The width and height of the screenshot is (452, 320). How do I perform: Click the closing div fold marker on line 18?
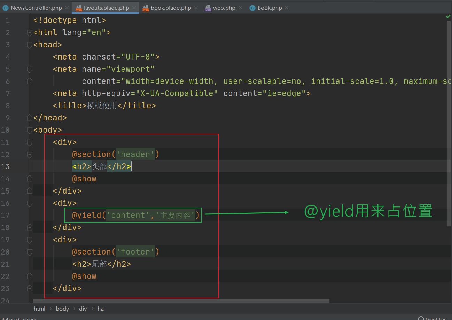point(30,227)
